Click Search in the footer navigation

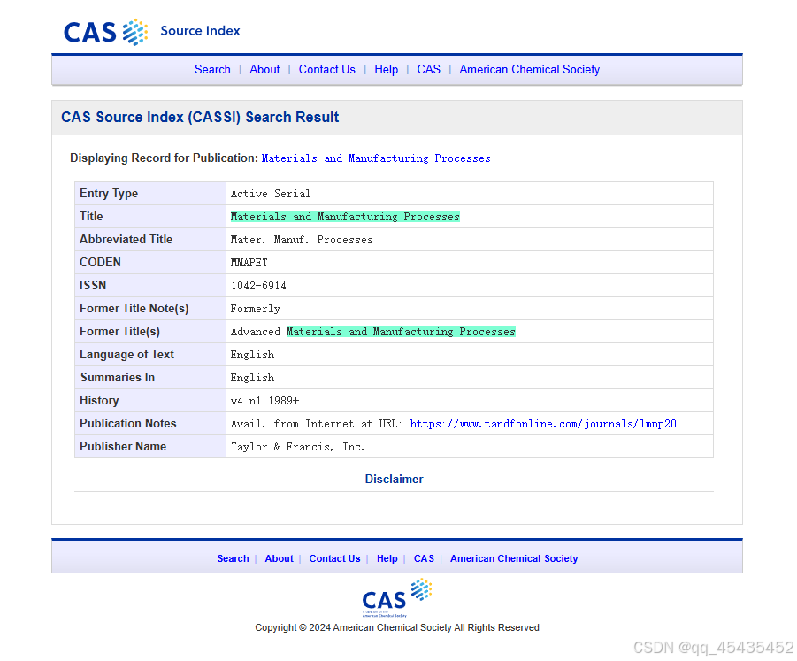tap(233, 558)
